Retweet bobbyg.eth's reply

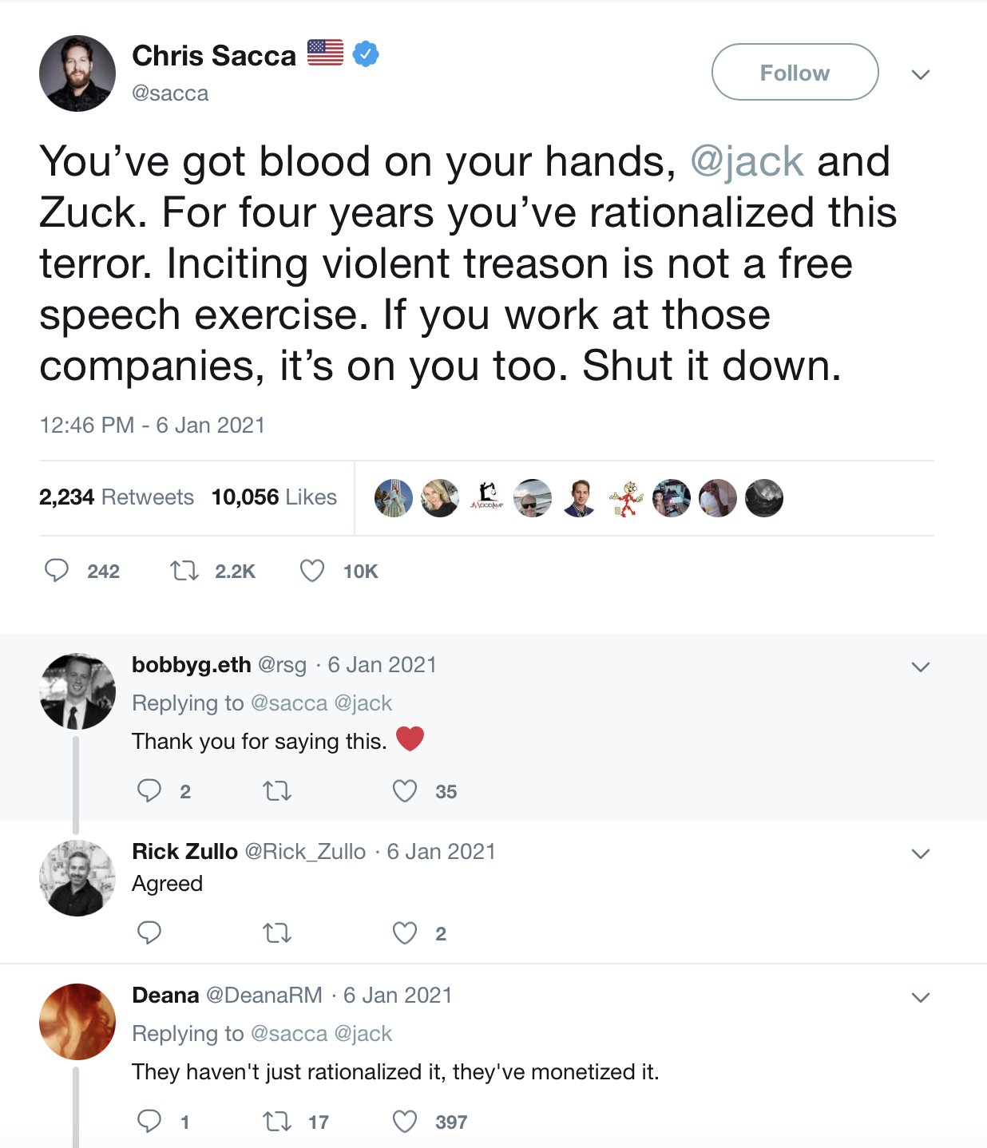tap(277, 791)
